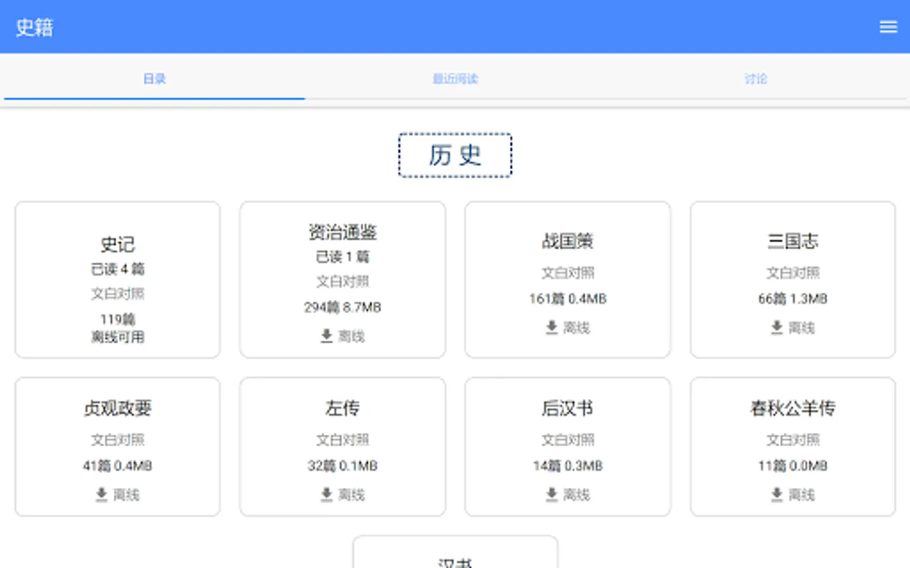Click 文白对照 label on 春秋公羊传 card

[x=792, y=439]
